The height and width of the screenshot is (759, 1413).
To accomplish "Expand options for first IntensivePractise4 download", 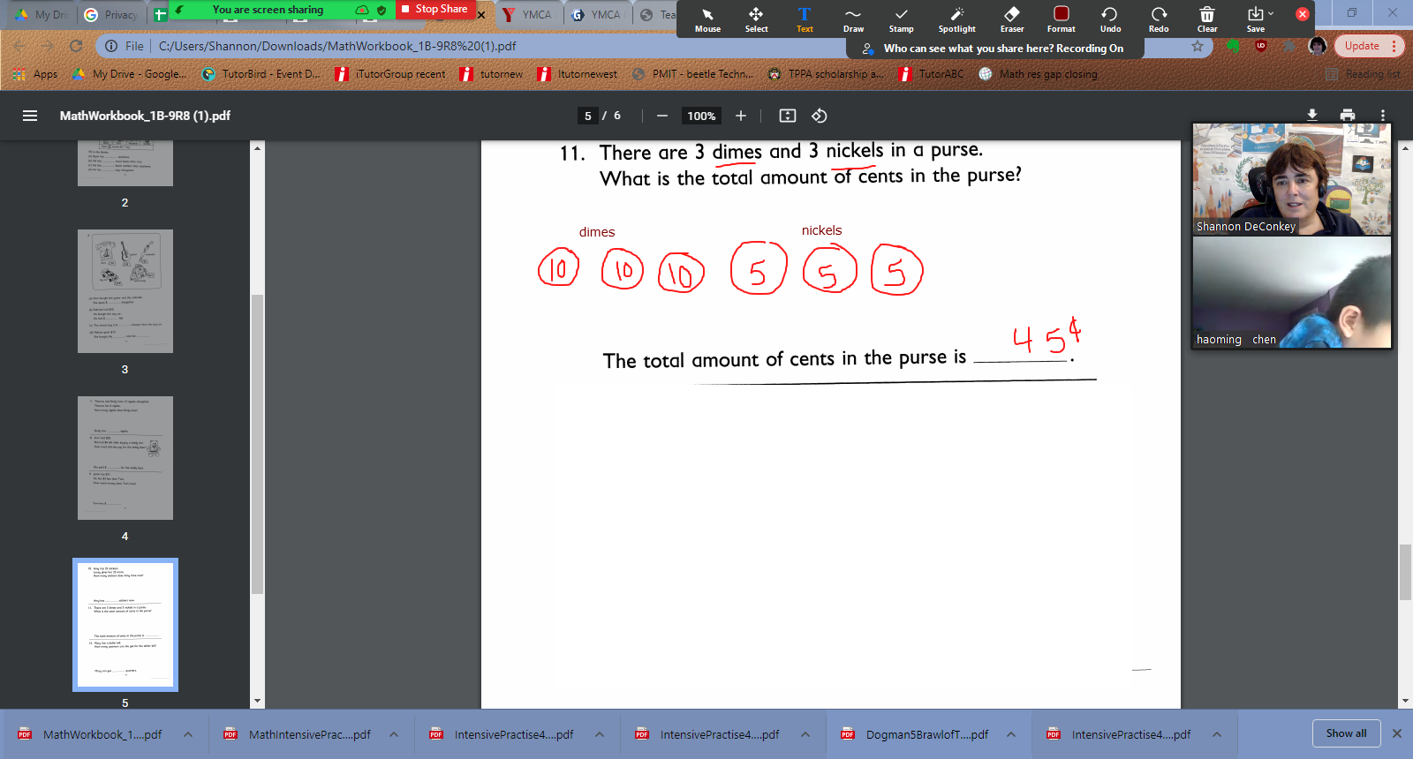I will coord(600,734).
